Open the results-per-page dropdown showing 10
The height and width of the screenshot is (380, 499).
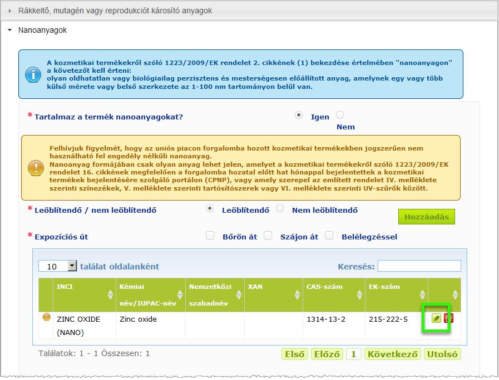[x=58, y=266]
